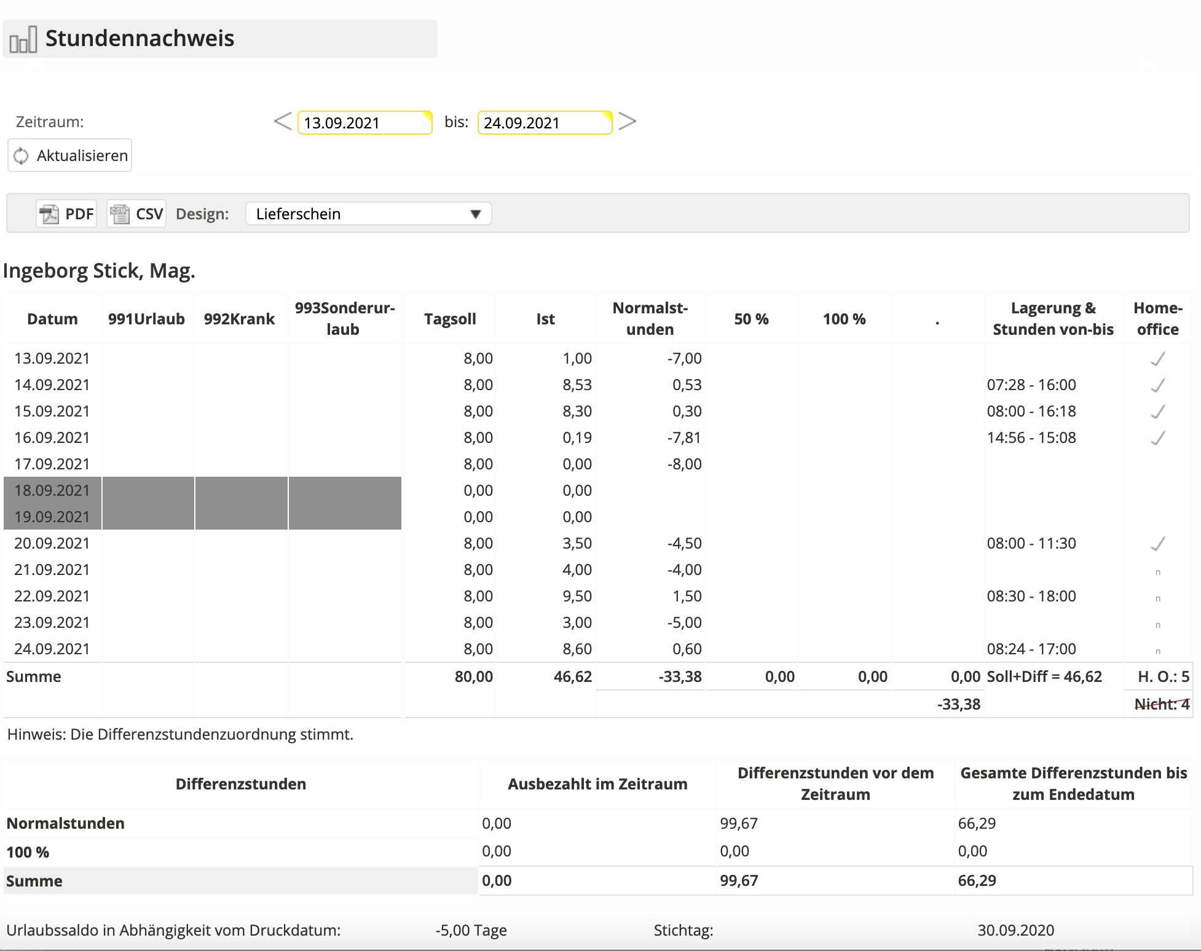Toggle Homeoffice checkmark on 14.09.2021 row
1201x951 pixels.
(1158, 385)
